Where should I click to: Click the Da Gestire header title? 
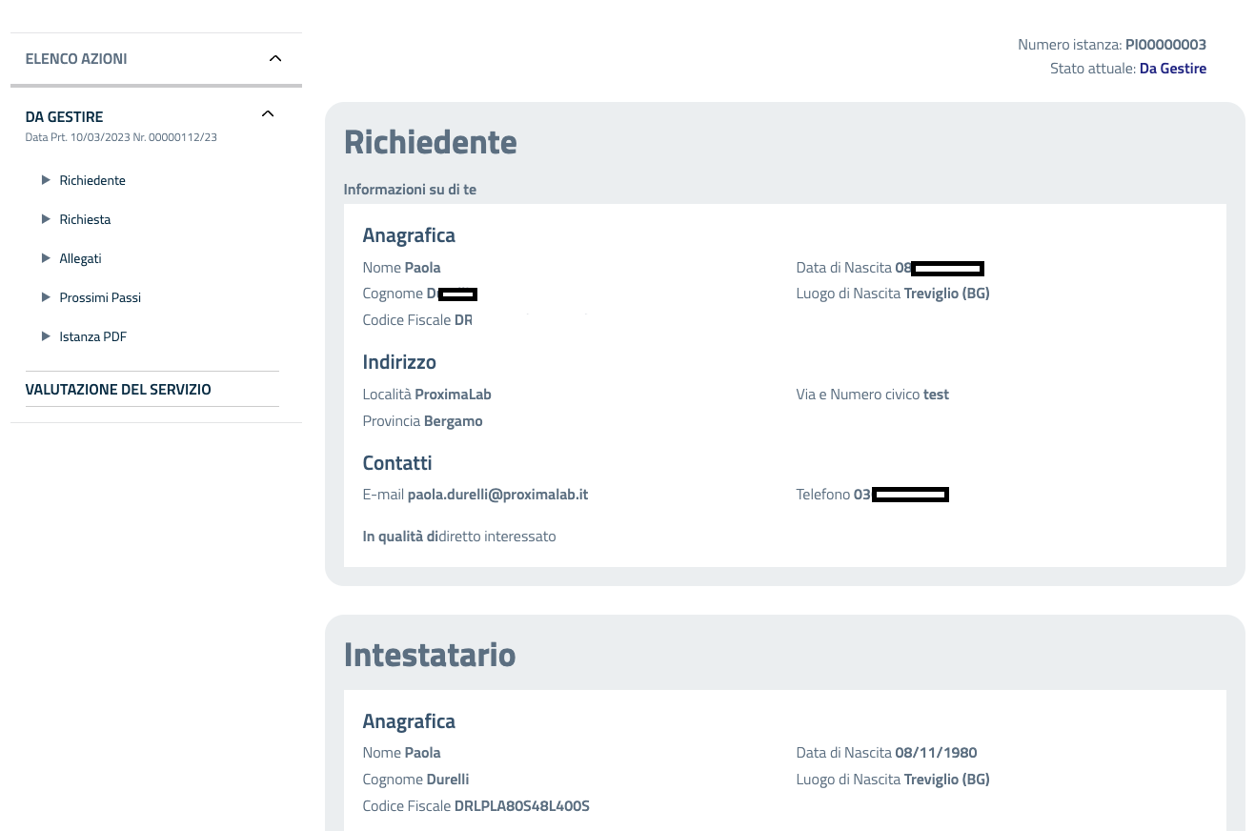[64, 116]
